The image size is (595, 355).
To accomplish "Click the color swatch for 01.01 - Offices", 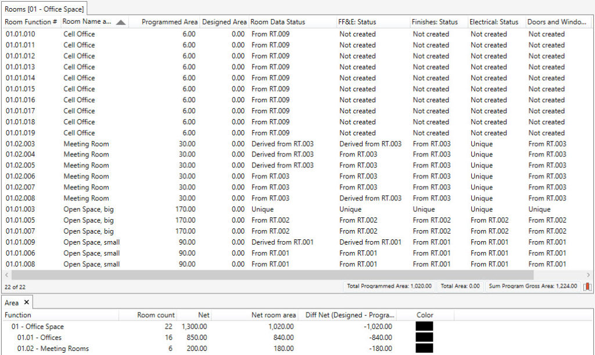I will point(424,338).
